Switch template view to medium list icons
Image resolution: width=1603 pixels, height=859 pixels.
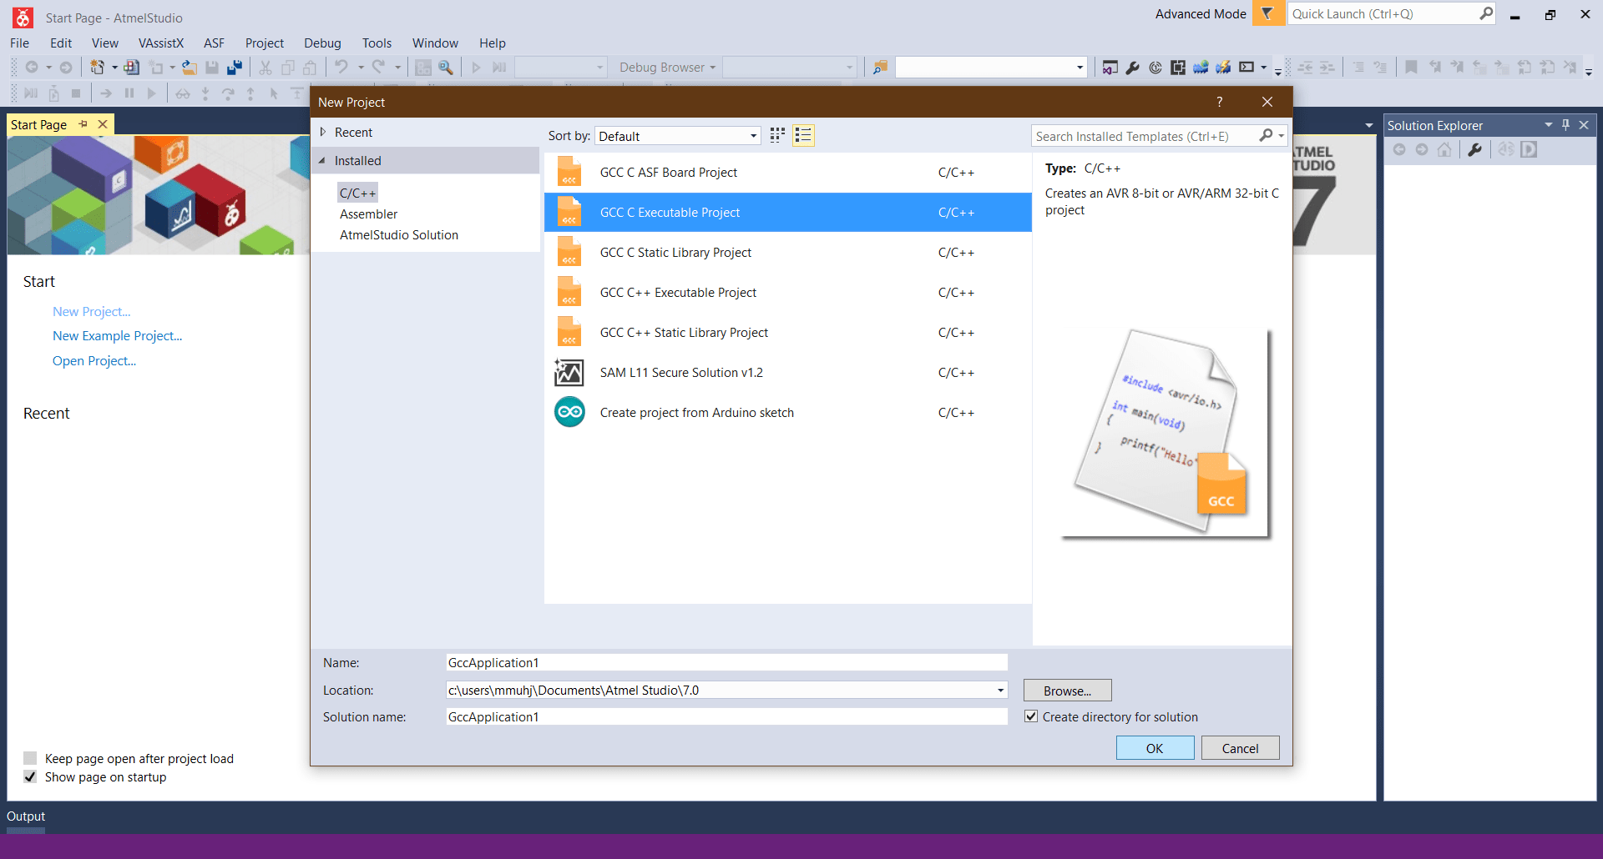click(803, 135)
